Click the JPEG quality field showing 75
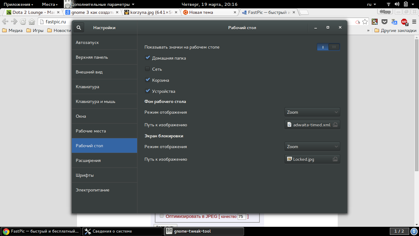The height and width of the screenshot is (236, 419). 242,216
